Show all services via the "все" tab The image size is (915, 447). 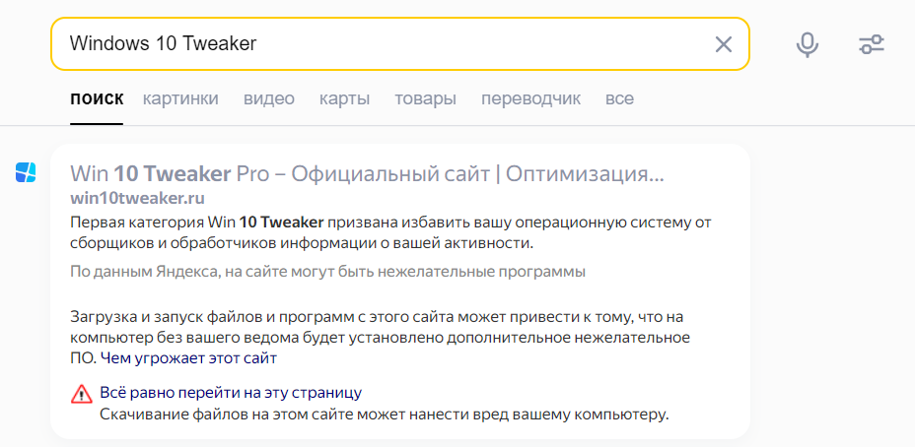pos(620,99)
